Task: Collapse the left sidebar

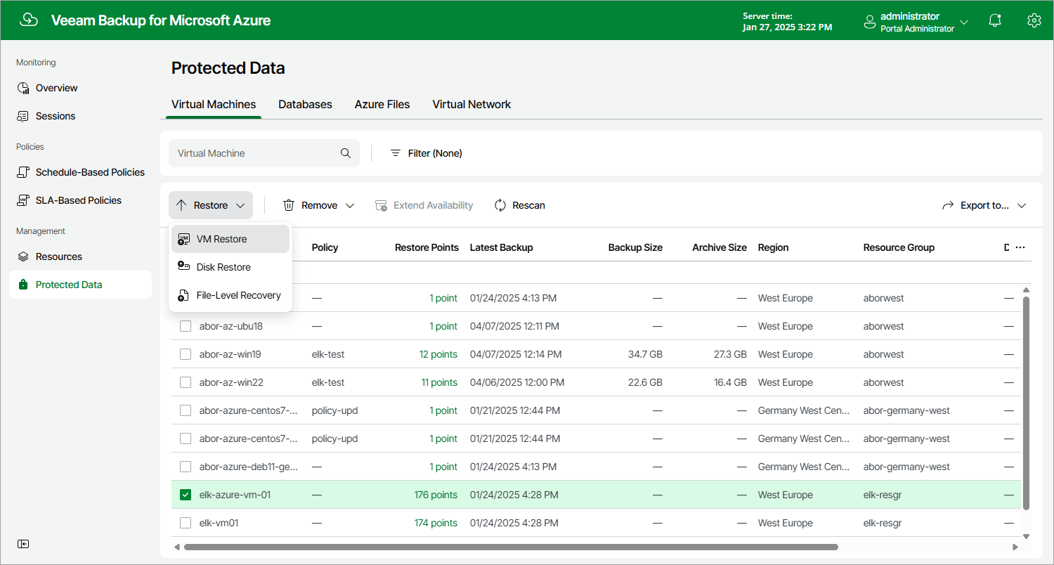Action: (x=23, y=544)
